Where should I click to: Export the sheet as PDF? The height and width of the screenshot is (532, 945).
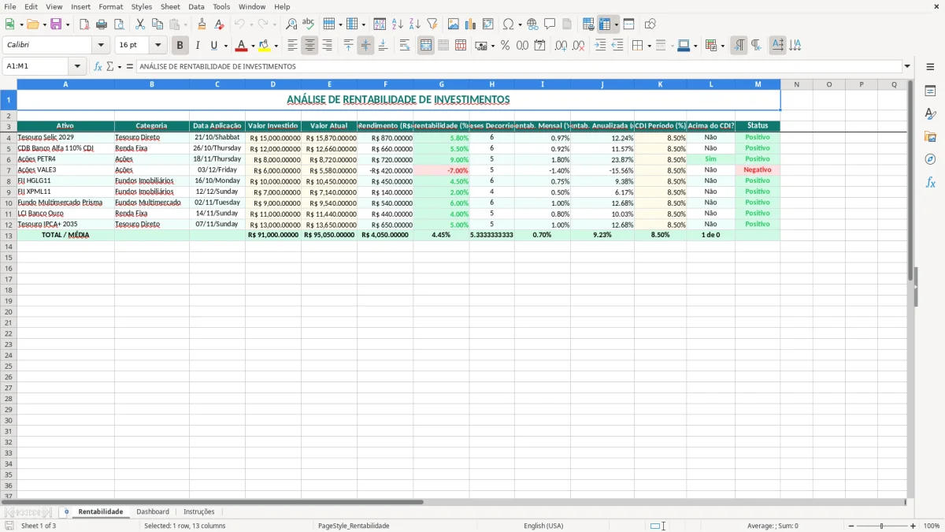pyautogui.click(x=84, y=24)
